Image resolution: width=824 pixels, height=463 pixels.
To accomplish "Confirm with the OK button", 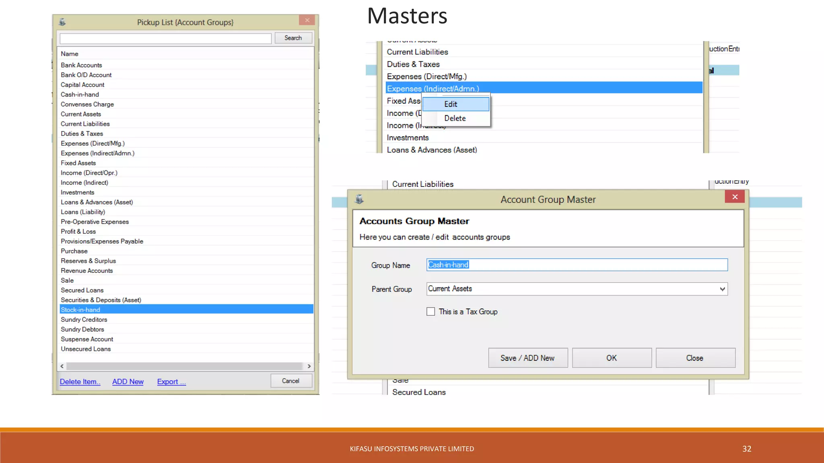I will (612, 358).
